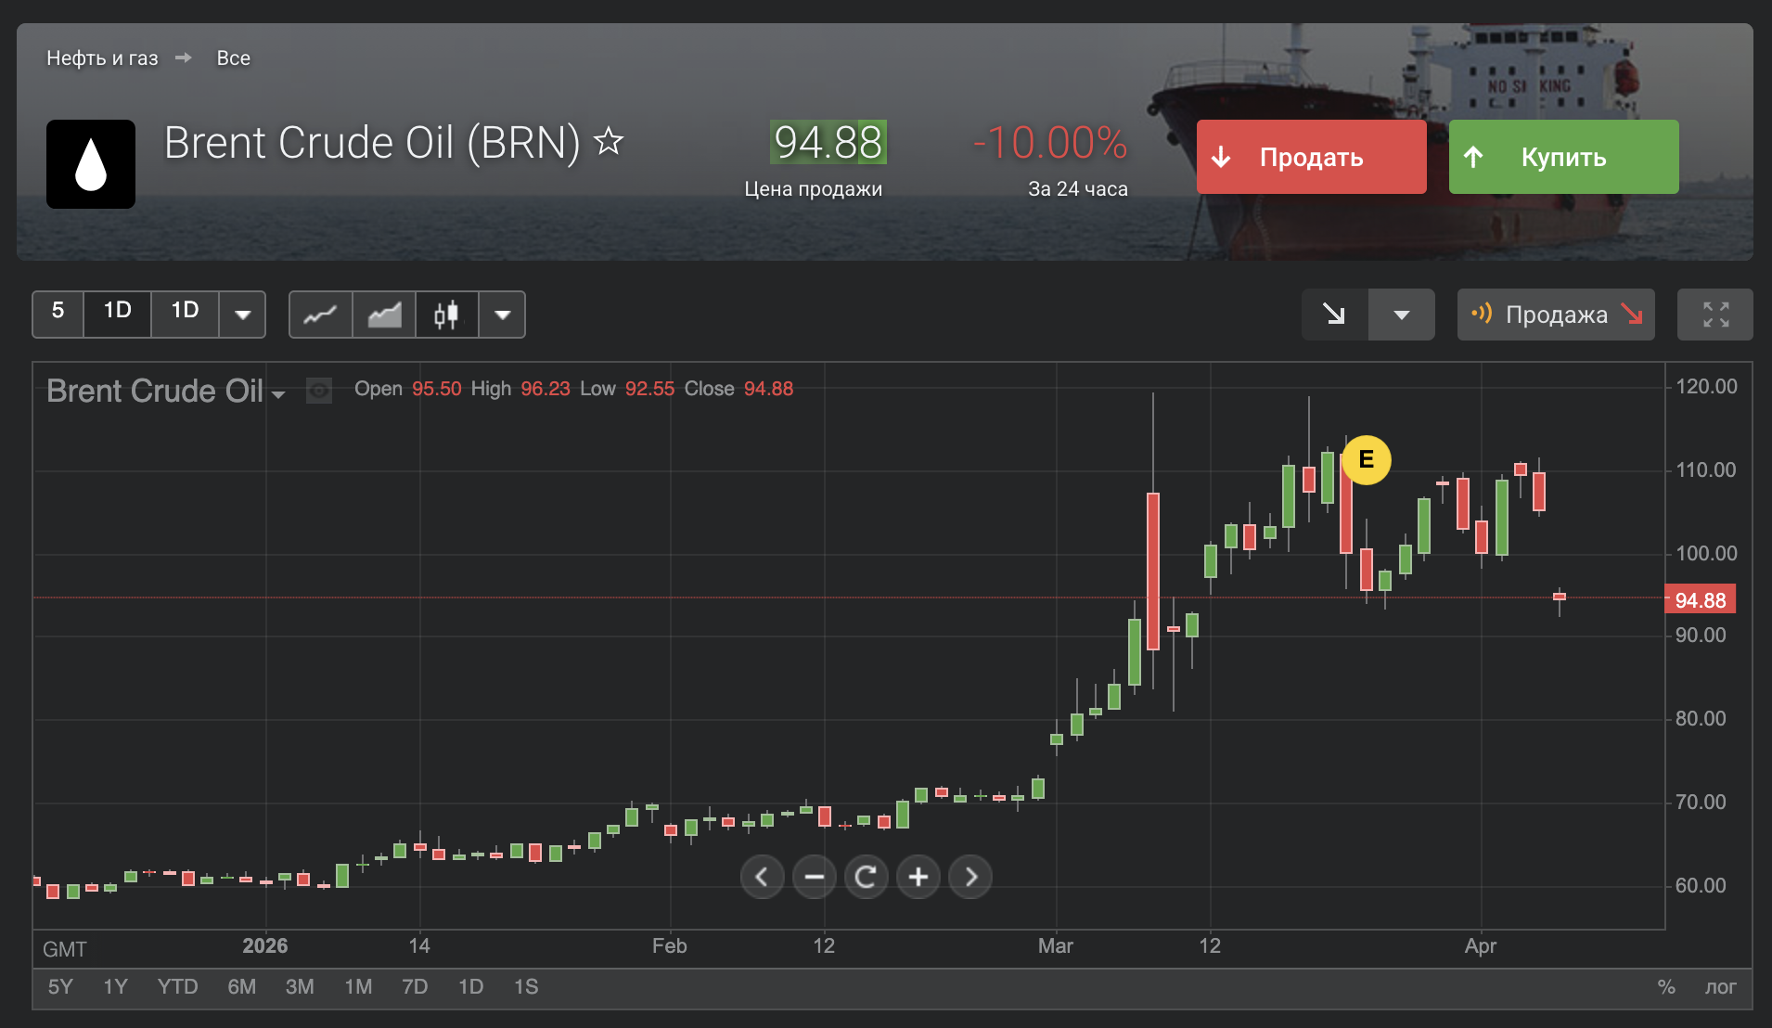Select the line chart type icon

click(x=320, y=315)
